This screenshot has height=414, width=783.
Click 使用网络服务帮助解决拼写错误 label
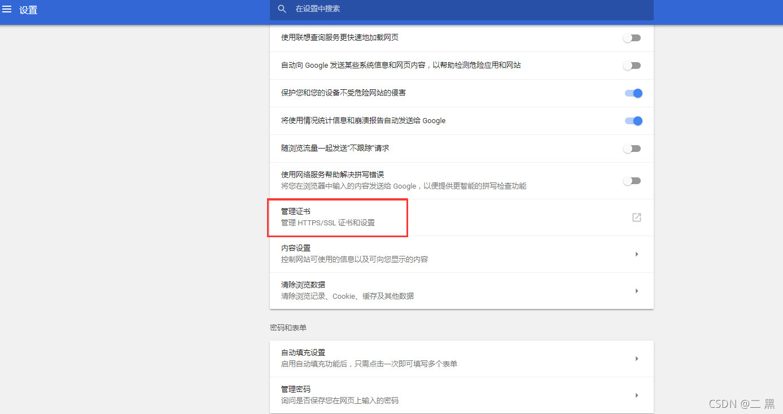click(x=333, y=175)
